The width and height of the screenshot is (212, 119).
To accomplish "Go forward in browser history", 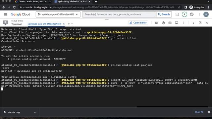I will [x=9, y=7].
